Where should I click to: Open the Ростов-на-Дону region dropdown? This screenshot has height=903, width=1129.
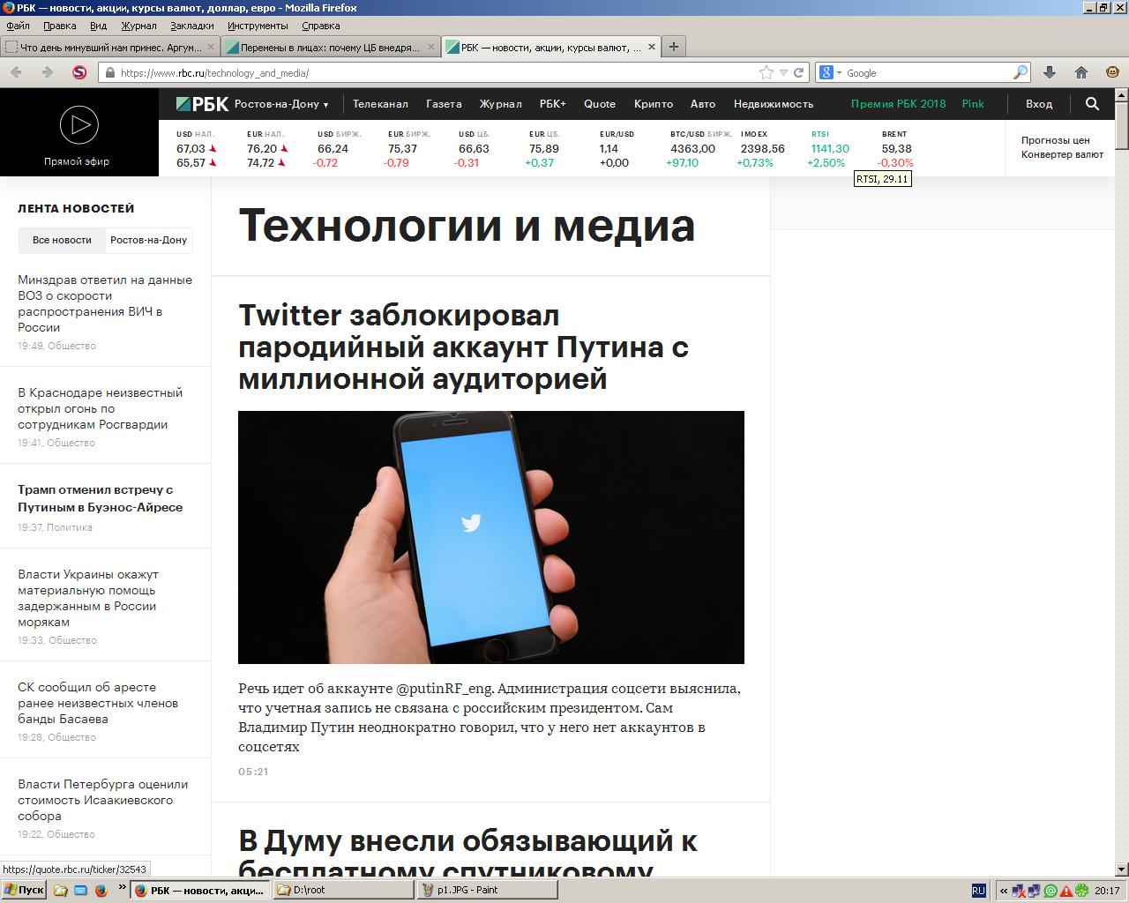pos(281,104)
